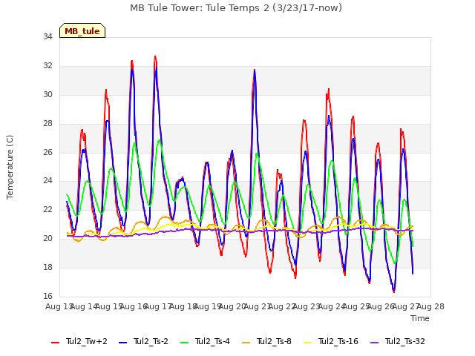Viewport: 475px width, 356px height.
Task: Select the Tul2_Tw+2 legend entry
Action: 79,341
